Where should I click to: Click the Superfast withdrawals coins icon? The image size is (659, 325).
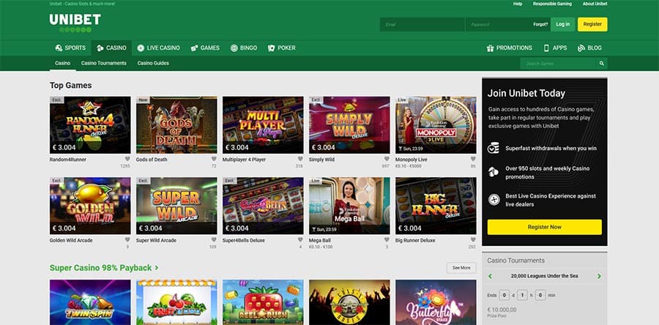pyautogui.click(x=494, y=148)
